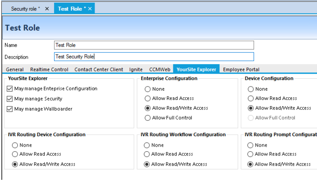Select None under Enterprise Configuration
This screenshot has height=181, width=317.
pos(147,89)
